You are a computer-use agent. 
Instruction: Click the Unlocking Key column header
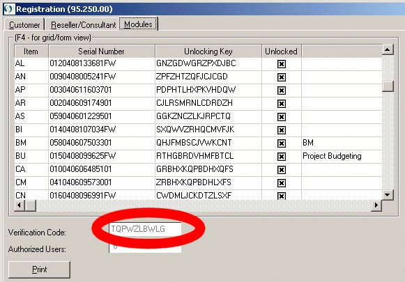[208, 52]
